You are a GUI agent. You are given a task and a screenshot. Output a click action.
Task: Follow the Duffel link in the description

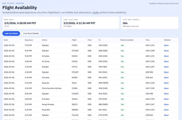tap(96, 13)
